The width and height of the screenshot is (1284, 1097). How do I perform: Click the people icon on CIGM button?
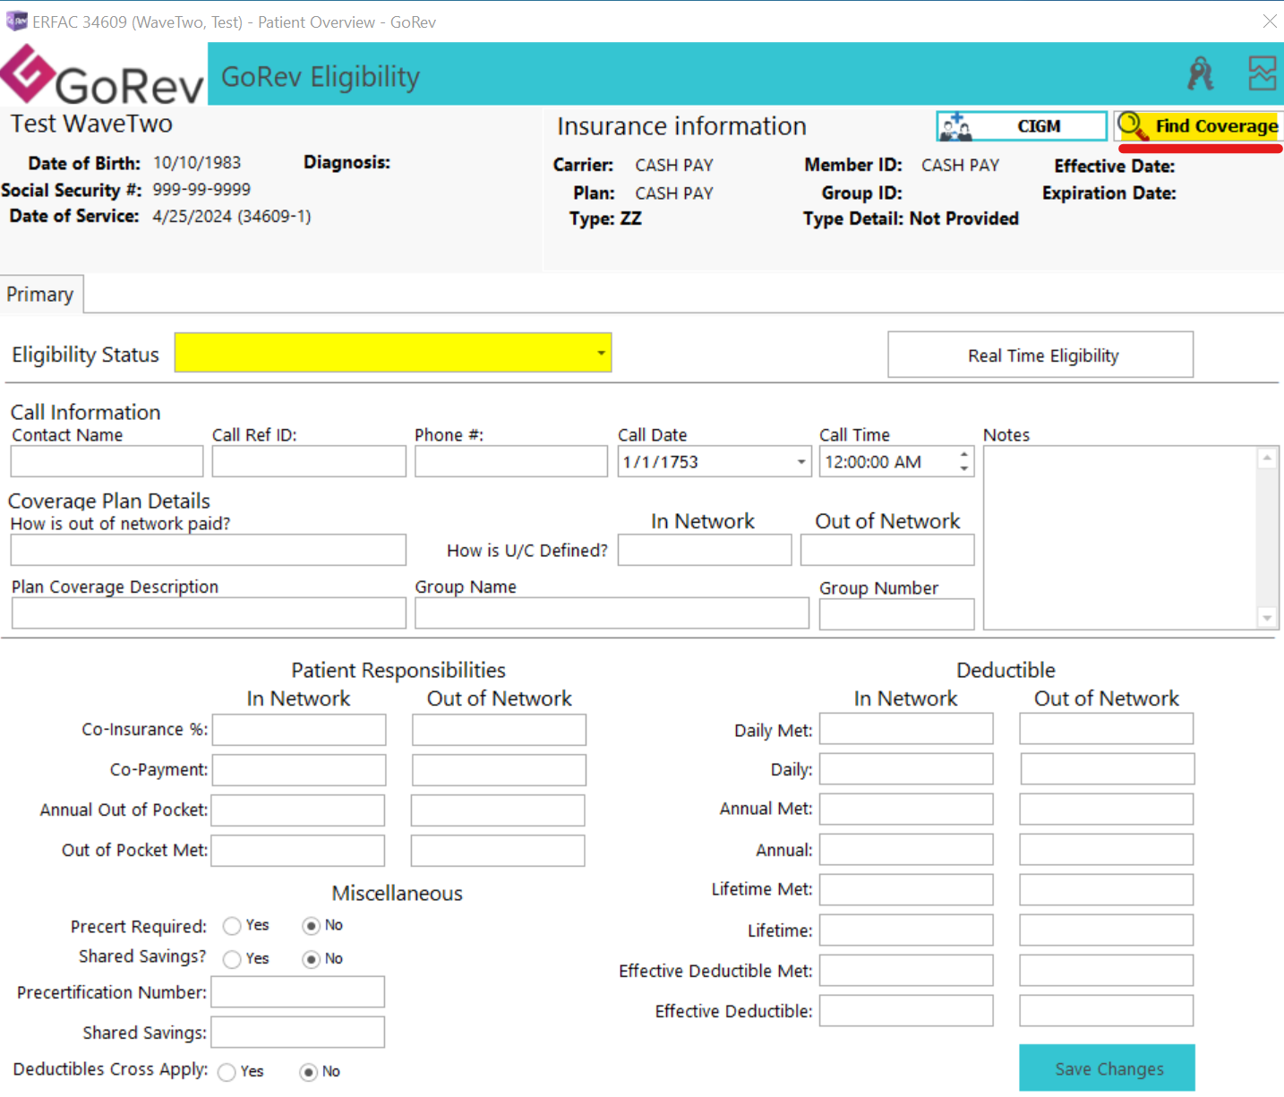(955, 126)
